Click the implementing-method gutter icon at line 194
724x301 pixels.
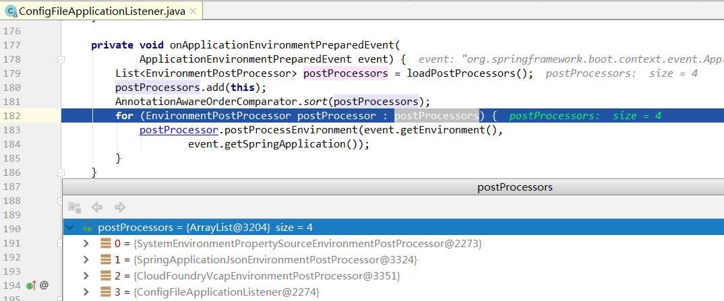click(30, 286)
